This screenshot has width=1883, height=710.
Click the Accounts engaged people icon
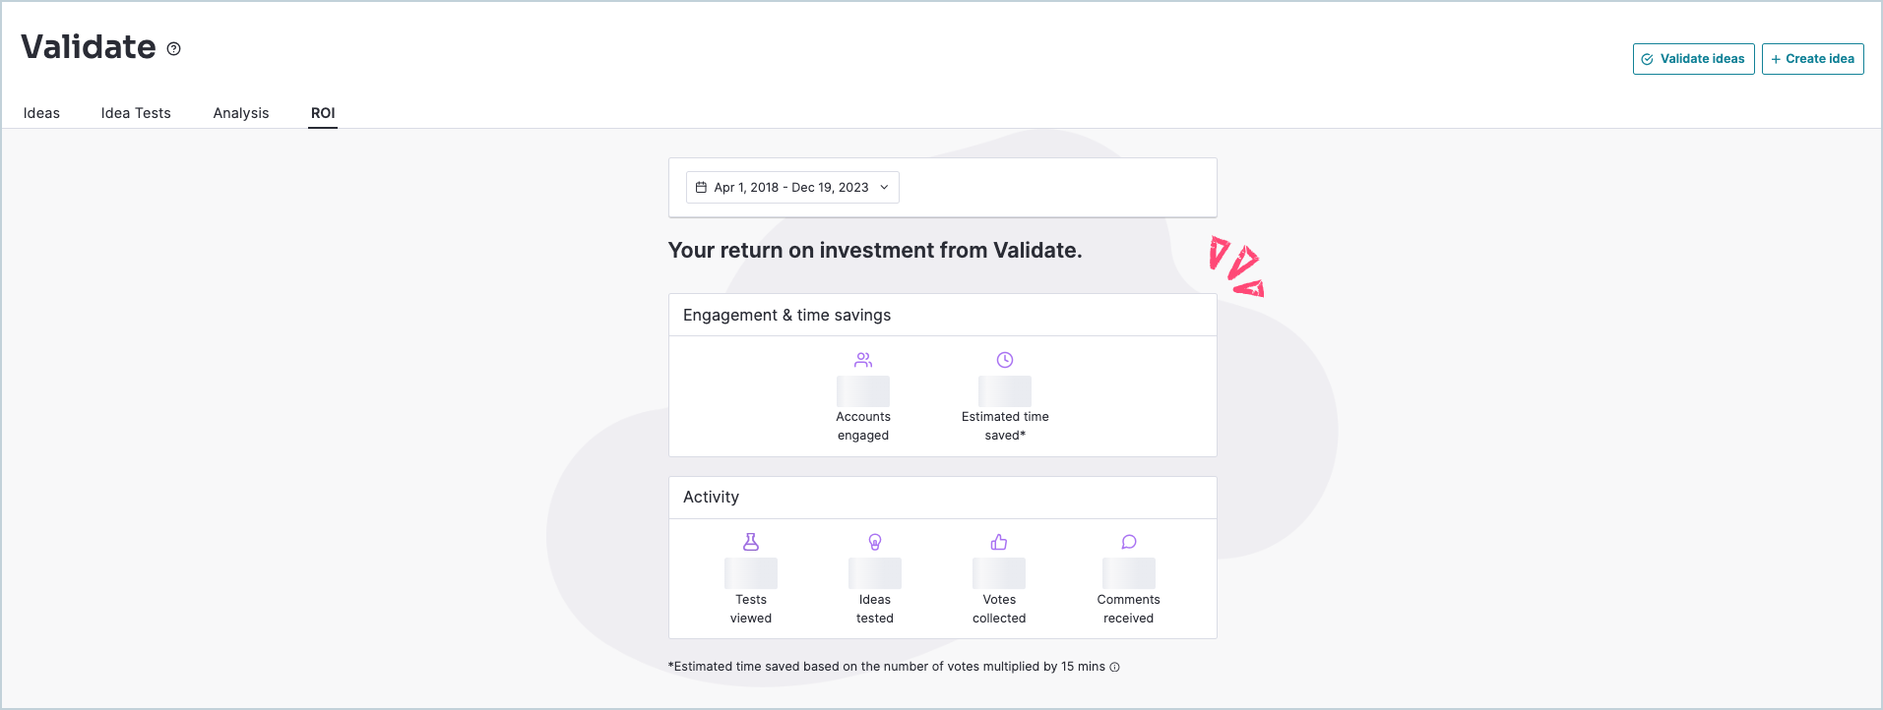863,360
